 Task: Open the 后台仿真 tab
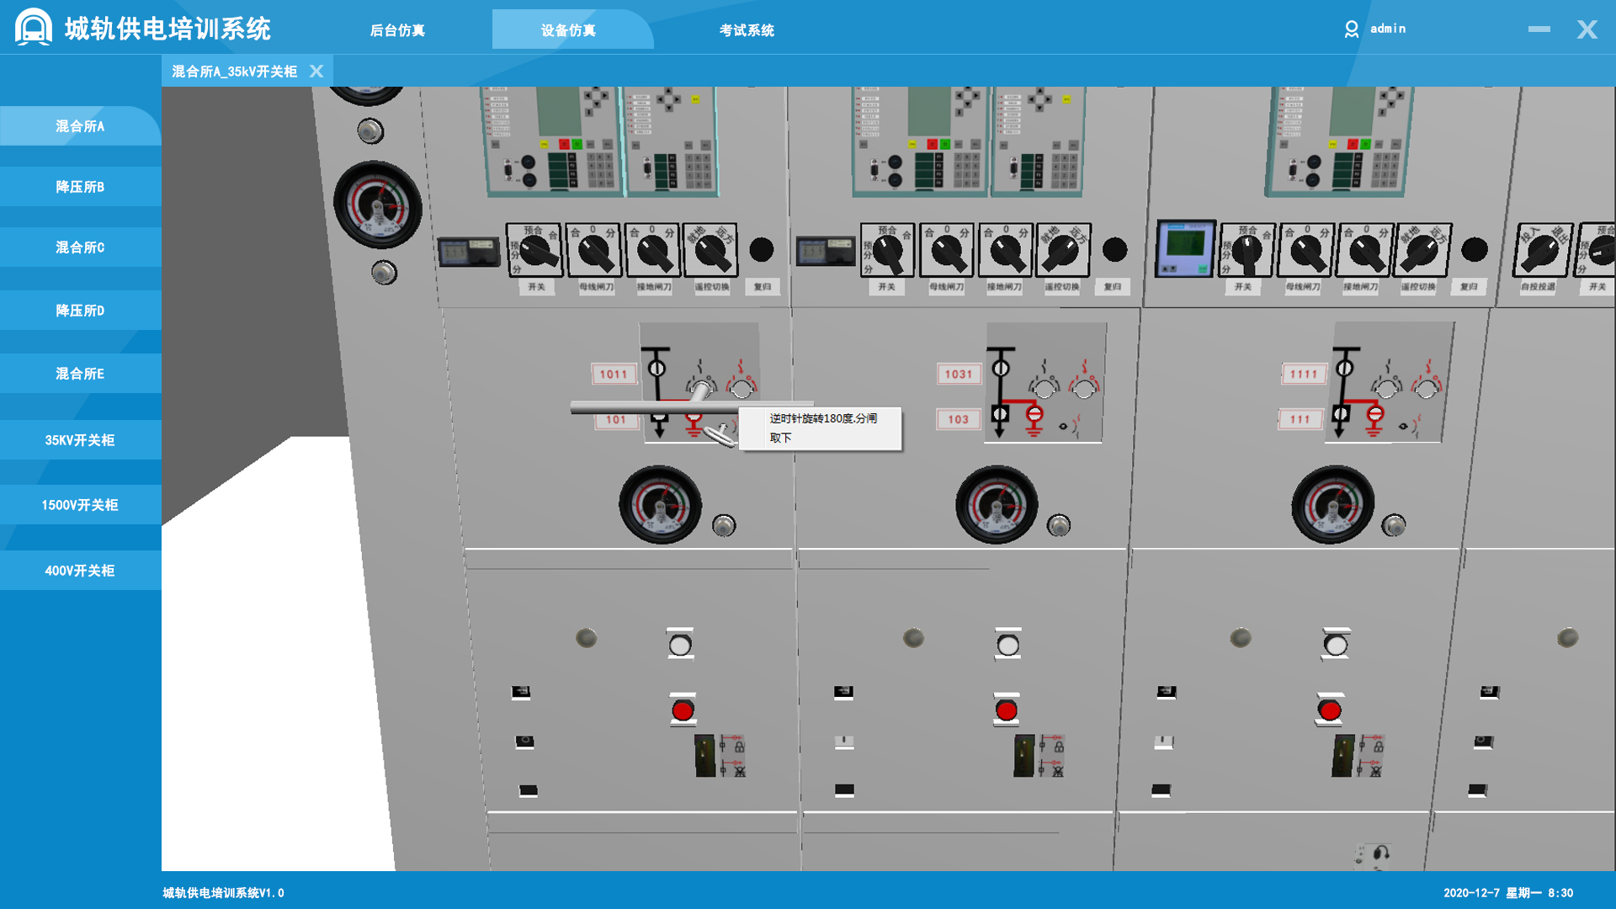point(397,30)
